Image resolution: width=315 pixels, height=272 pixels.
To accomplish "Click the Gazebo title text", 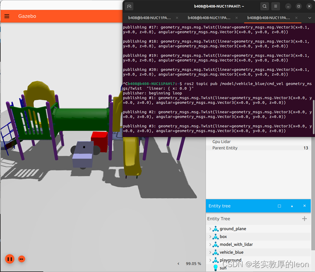I will (x=27, y=16).
